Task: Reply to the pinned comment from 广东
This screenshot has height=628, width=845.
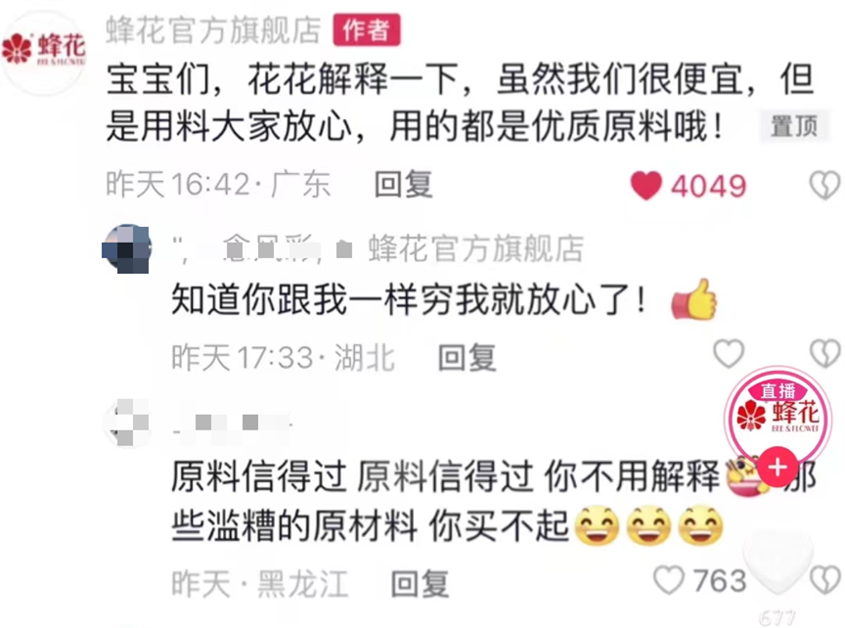Action: pyautogui.click(x=404, y=184)
